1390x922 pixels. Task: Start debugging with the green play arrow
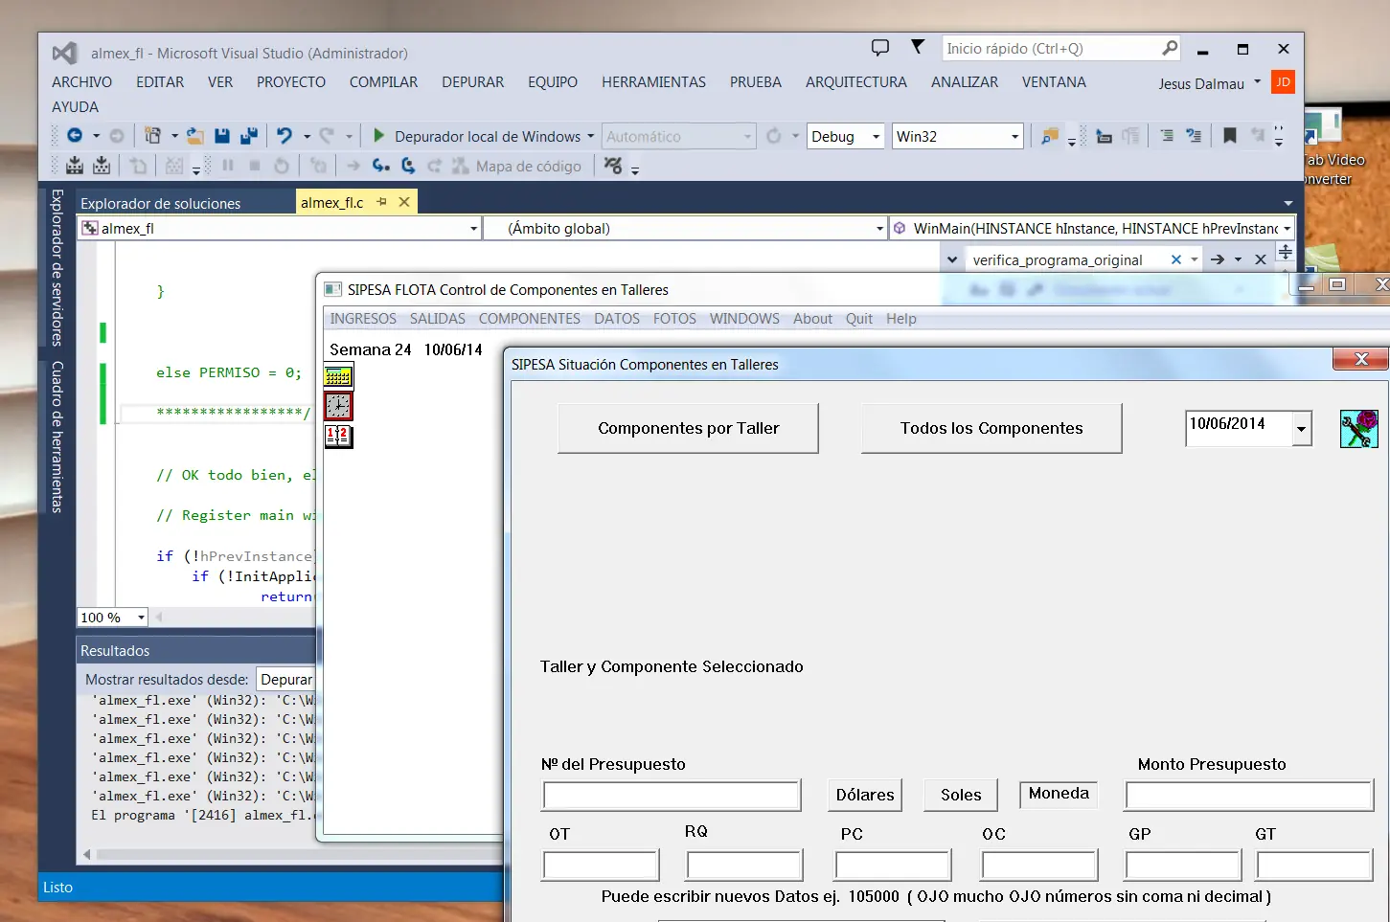[x=379, y=136]
